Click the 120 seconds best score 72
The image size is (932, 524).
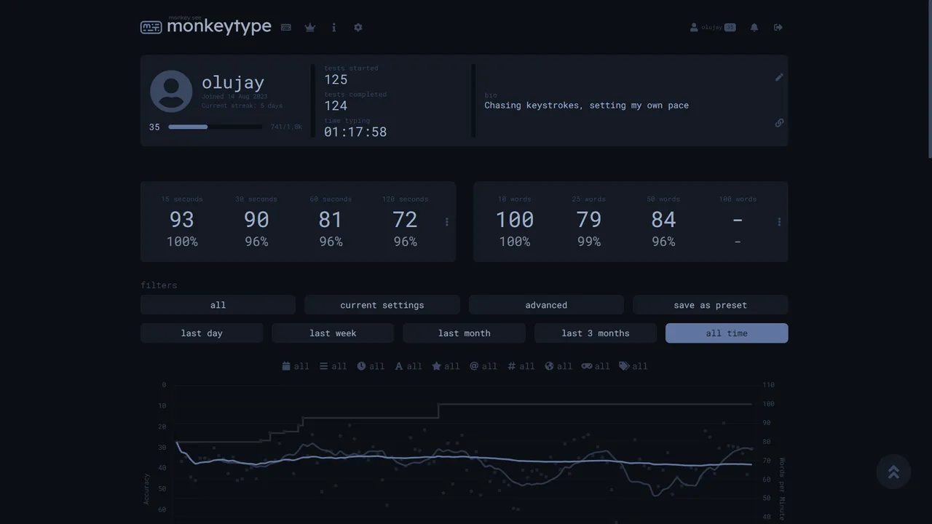[x=405, y=219]
